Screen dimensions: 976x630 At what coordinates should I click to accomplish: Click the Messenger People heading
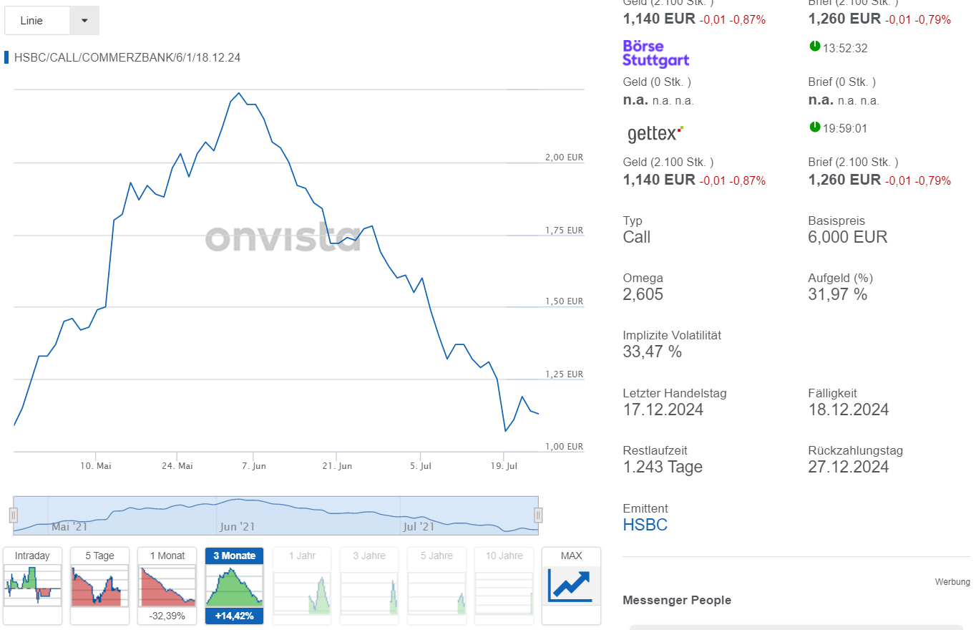tap(677, 600)
